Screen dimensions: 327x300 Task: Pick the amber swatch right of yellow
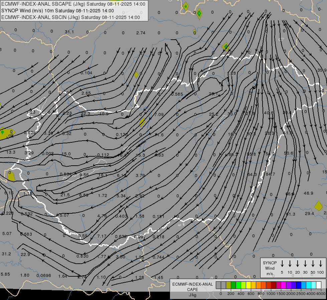[x=254, y=285]
